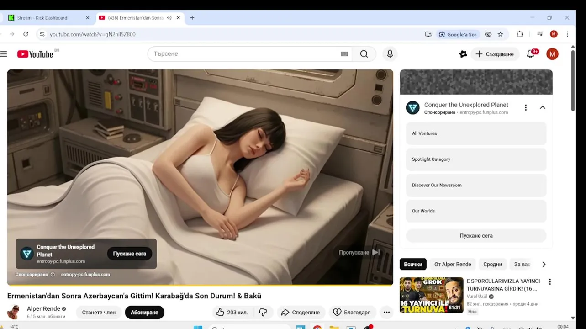Click entropy-pc.funplus.com link below ad overlay
Viewport: 586px width, 329px height.
click(85, 275)
